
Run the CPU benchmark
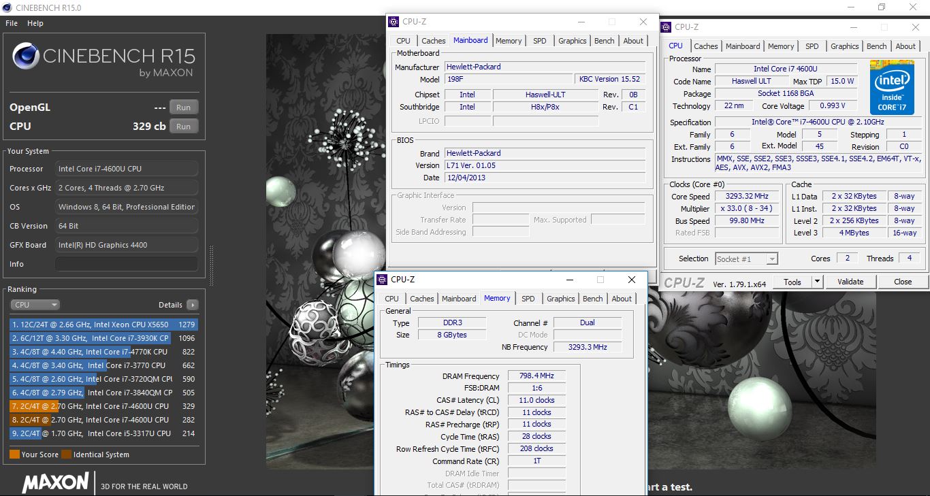point(184,127)
